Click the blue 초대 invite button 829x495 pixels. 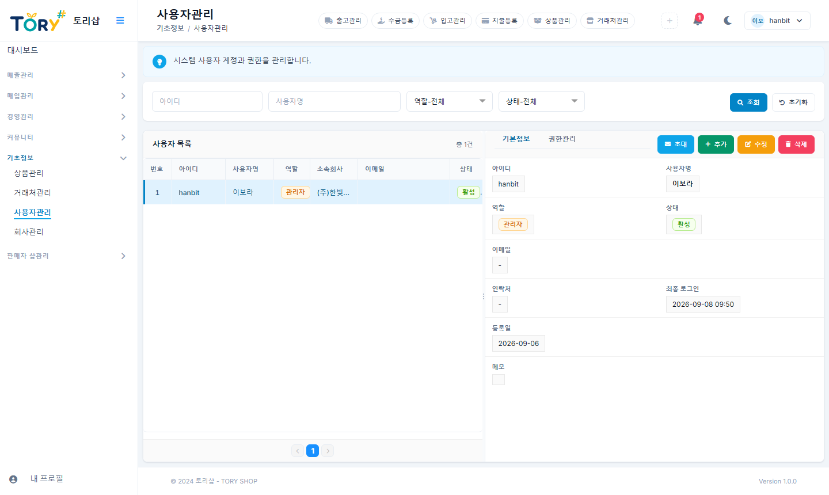[676, 144]
